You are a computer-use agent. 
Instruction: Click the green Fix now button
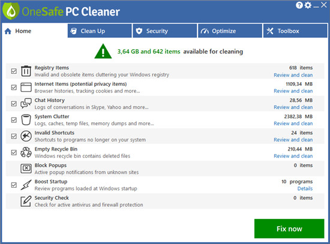[x=289, y=228]
